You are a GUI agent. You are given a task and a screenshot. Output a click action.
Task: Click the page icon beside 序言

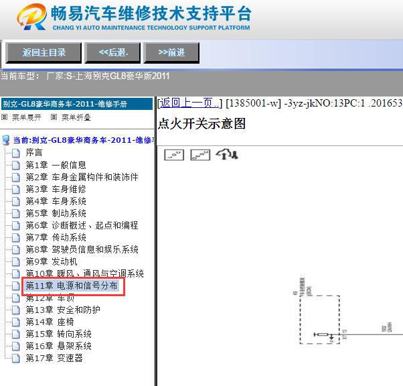click(x=16, y=153)
